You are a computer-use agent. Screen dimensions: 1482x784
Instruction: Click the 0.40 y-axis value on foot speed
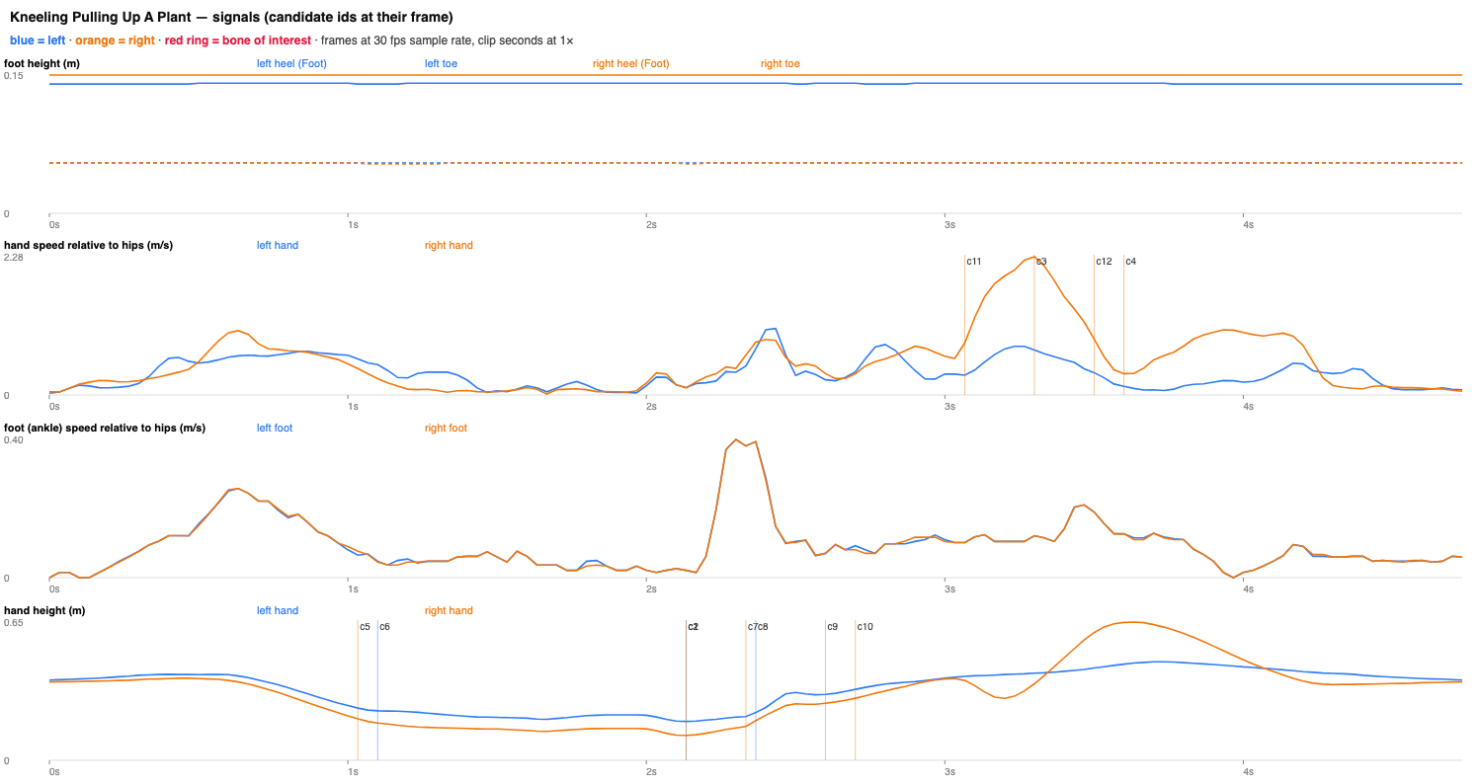click(13, 440)
